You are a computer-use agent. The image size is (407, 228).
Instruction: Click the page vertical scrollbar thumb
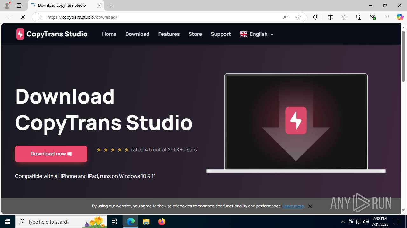(x=403, y=56)
